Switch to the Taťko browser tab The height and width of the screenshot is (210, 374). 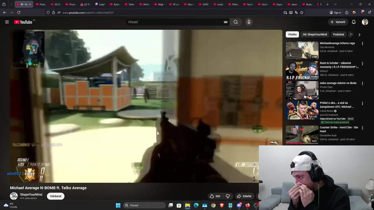pyautogui.click(x=129, y=4)
